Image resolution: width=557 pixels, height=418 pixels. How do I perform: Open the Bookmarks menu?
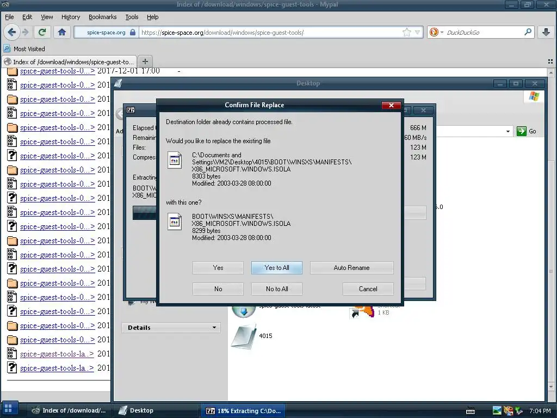pyautogui.click(x=102, y=17)
